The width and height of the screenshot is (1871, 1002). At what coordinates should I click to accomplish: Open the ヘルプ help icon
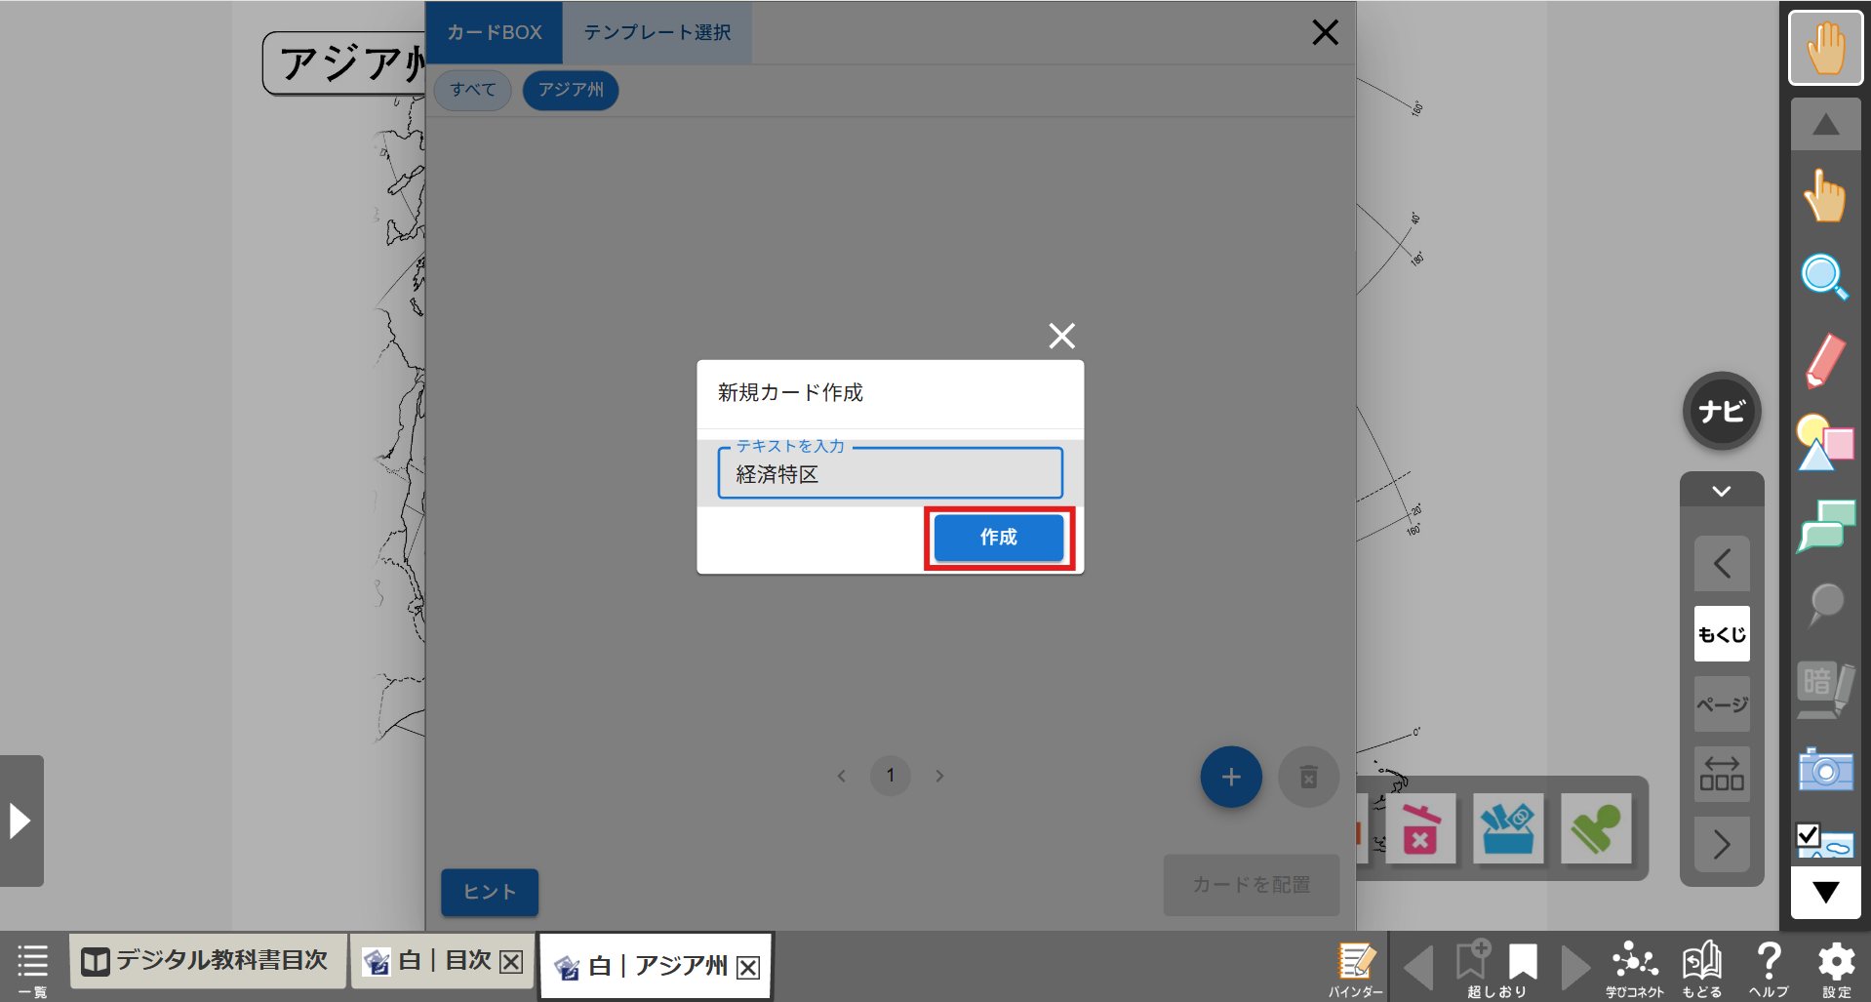coord(1768,967)
